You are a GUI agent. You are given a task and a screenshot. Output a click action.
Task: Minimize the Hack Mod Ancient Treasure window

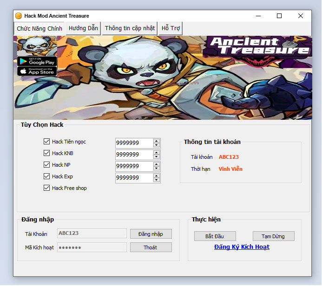pos(258,16)
